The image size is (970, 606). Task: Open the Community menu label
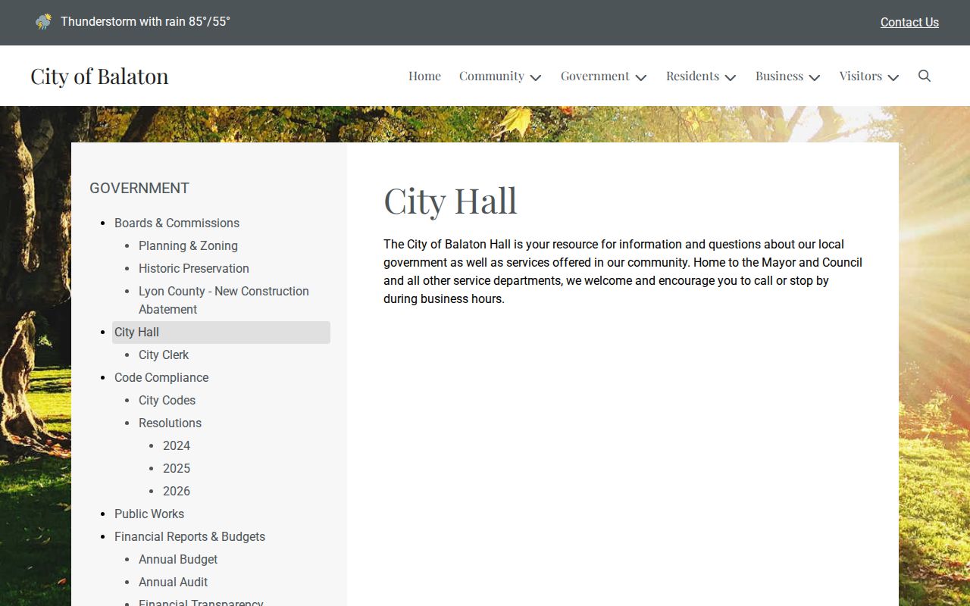click(x=492, y=76)
